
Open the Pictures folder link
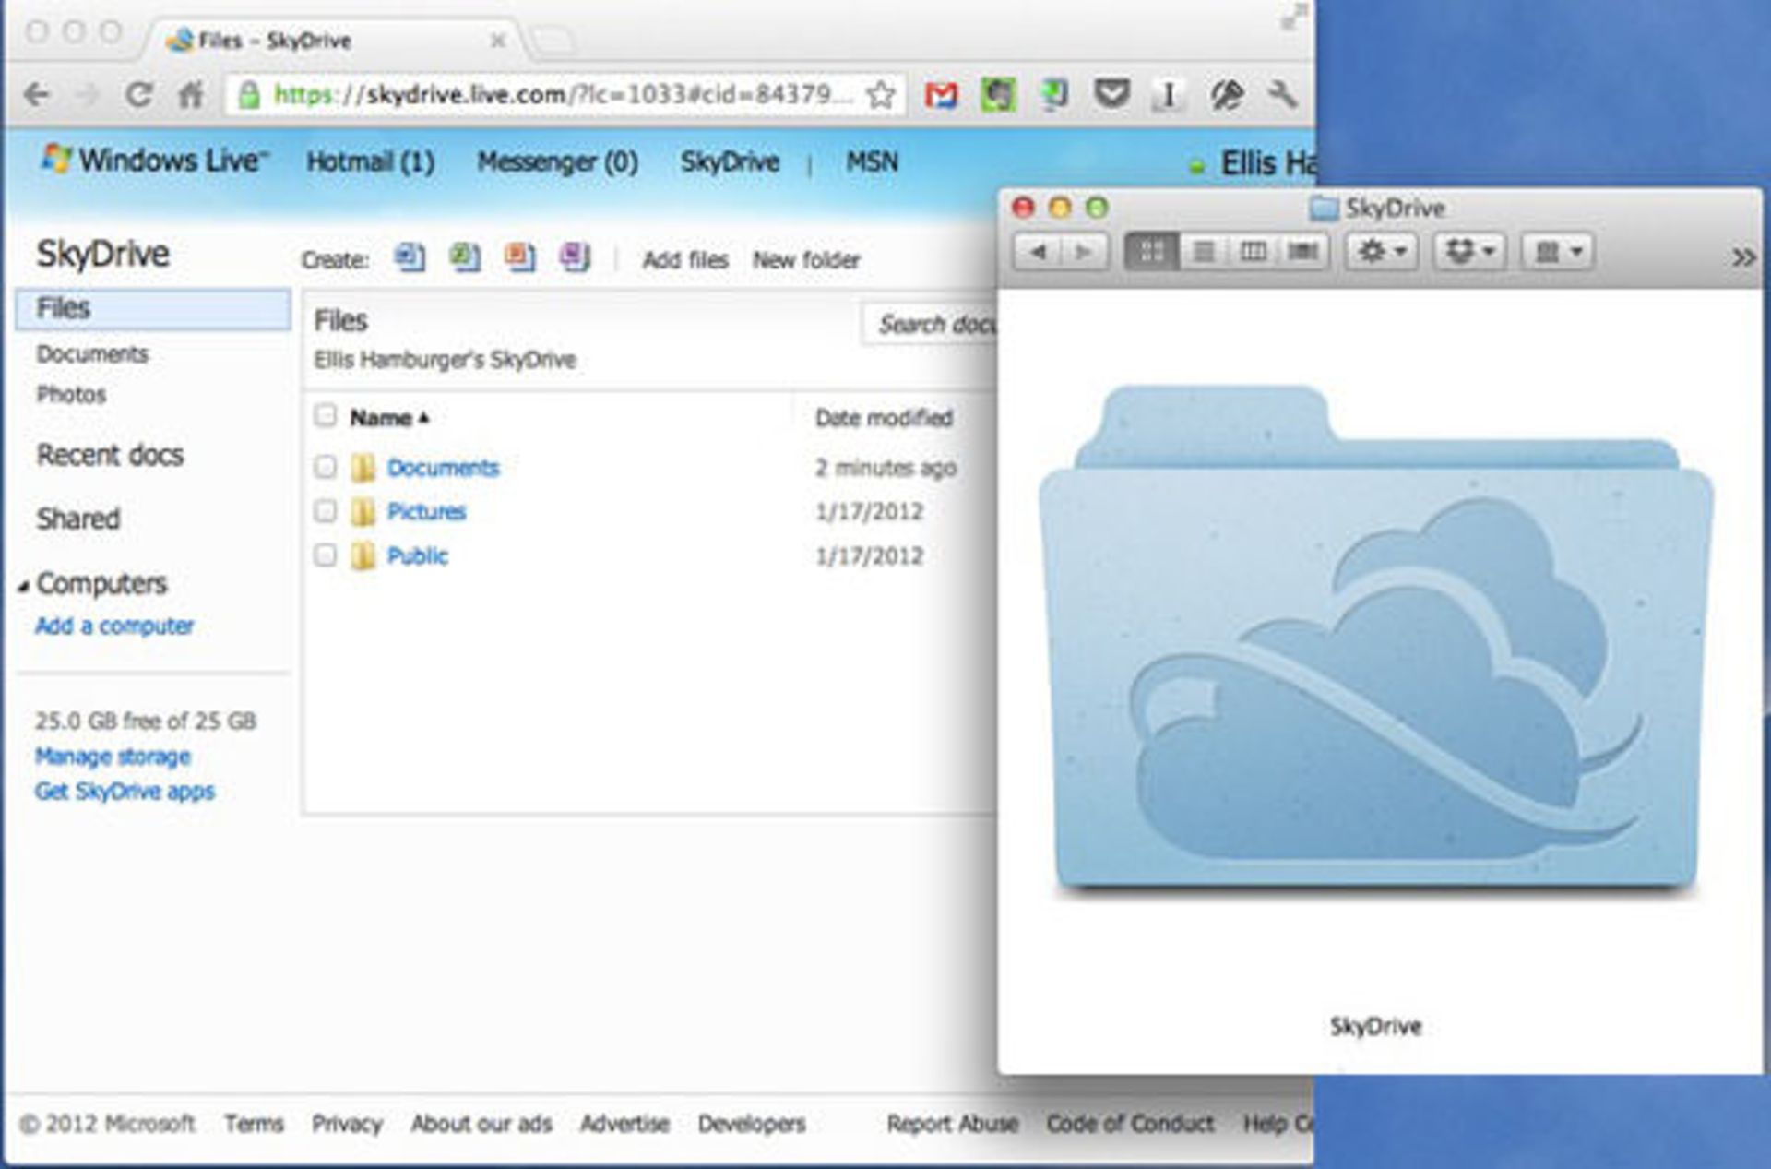(x=426, y=512)
